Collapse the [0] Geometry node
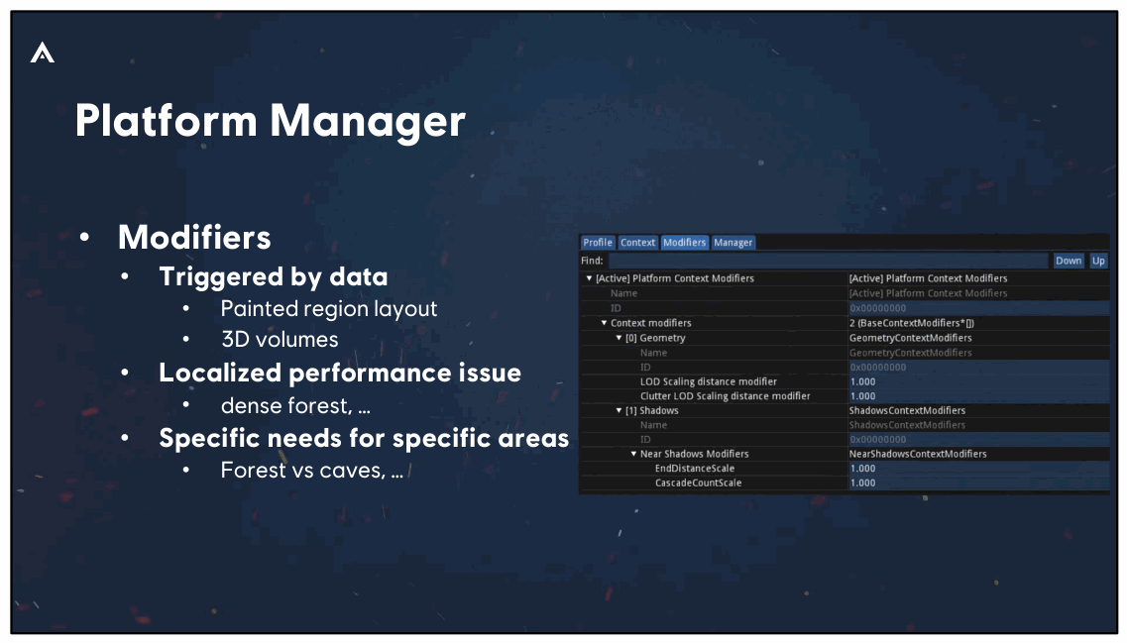This screenshot has height=643, width=1127. click(x=619, y=338)
